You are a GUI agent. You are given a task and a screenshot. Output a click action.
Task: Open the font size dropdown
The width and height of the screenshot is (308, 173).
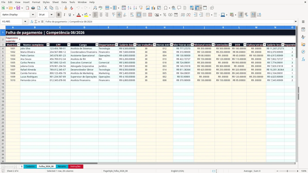[x=51, y=15]
